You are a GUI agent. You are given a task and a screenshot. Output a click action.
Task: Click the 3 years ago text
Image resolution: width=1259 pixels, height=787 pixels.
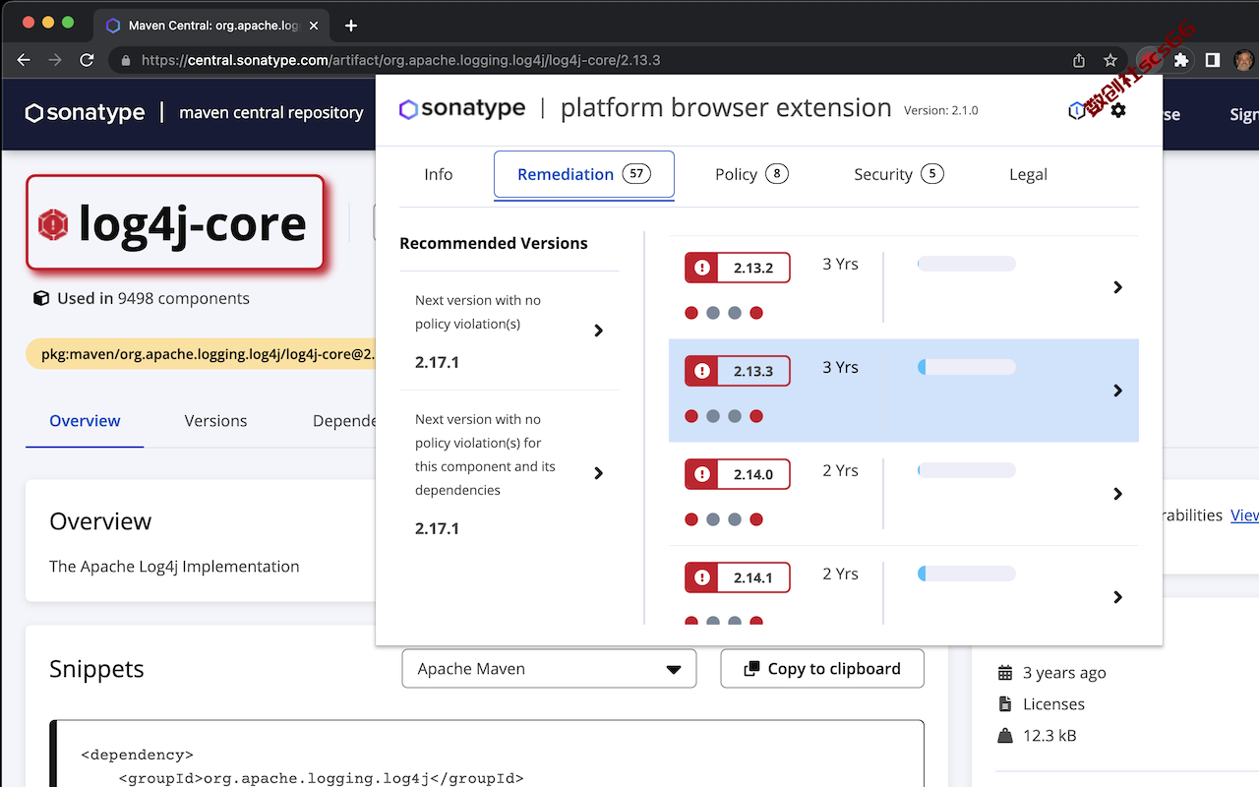1064,673
